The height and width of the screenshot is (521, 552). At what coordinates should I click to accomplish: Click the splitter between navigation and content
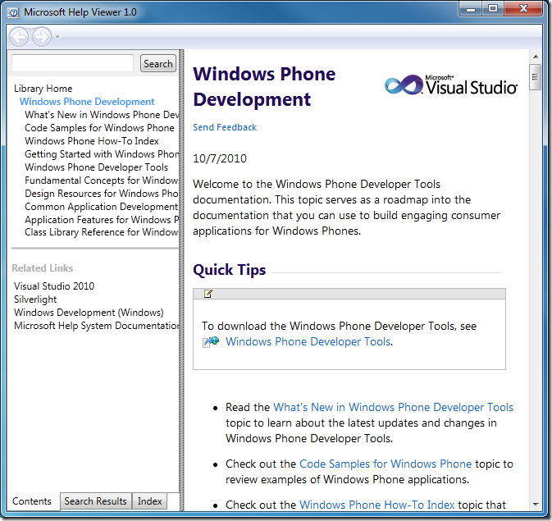(181, 280)
